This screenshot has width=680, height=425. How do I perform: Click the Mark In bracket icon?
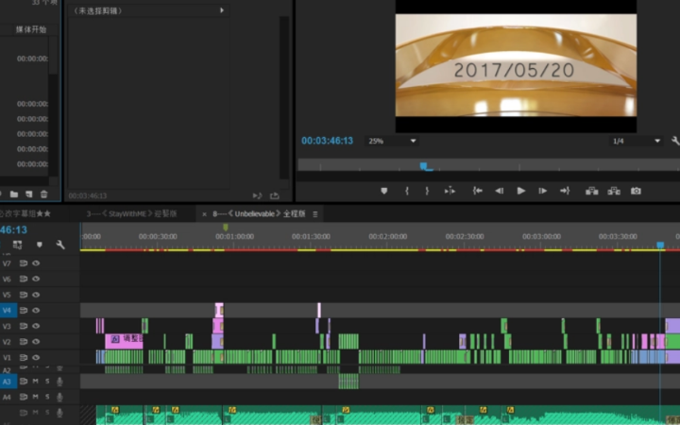click(407, 191)
